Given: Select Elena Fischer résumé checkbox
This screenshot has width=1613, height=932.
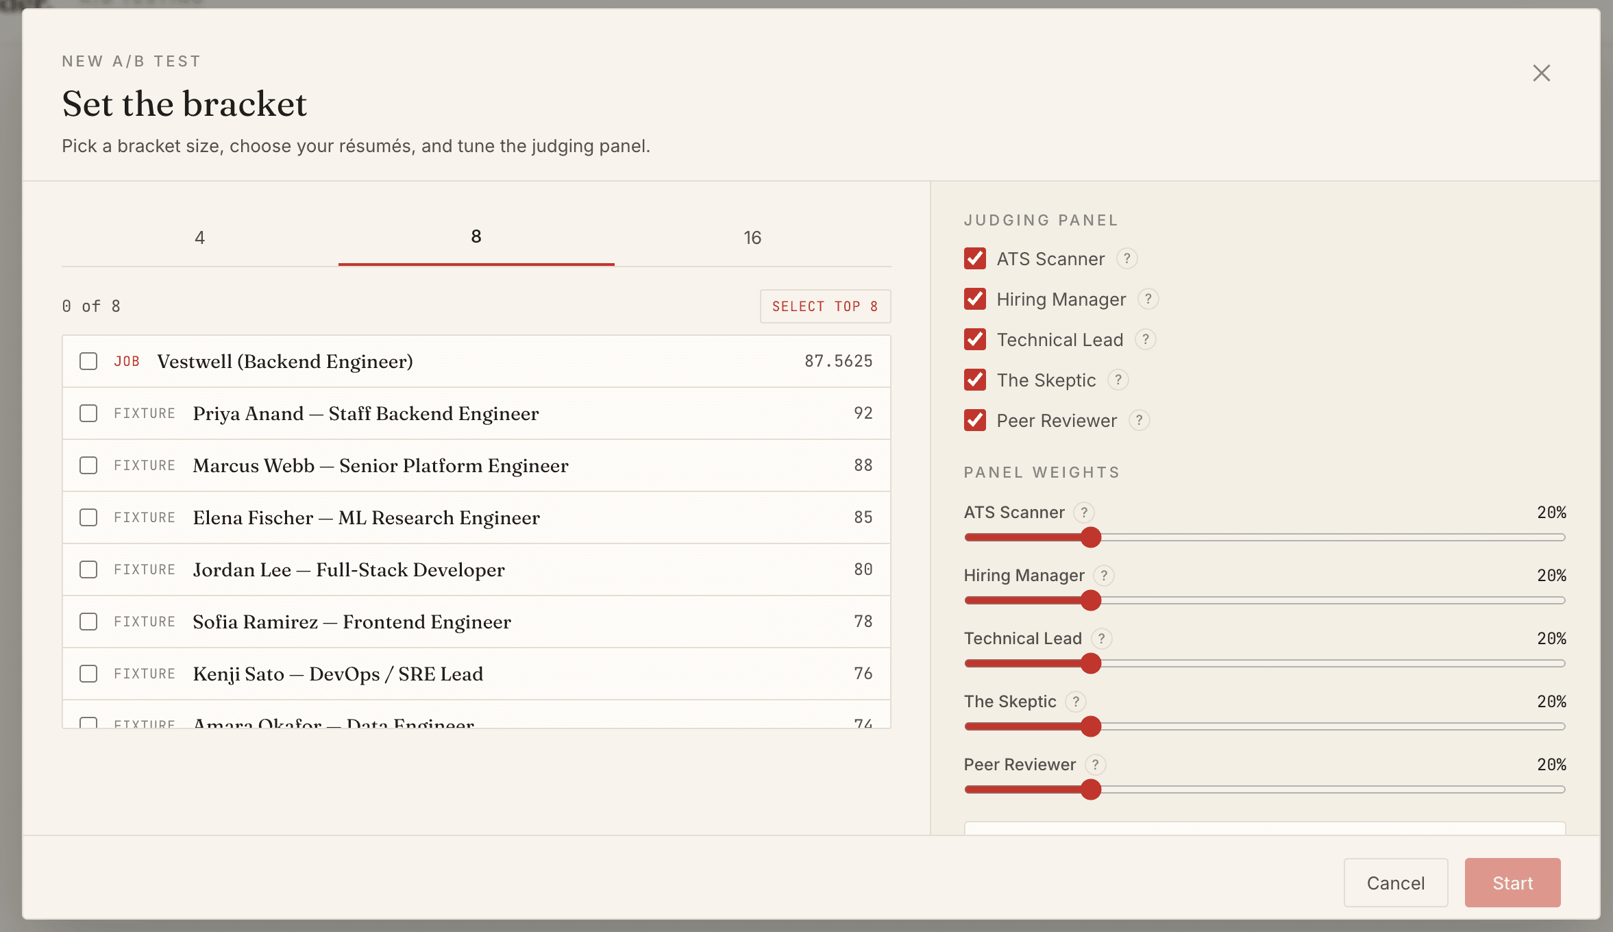Looking at the screenshot, I should pyautogui.click(x=88, y=517).
